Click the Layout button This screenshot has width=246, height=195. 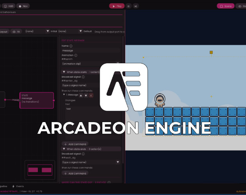tap(4, 32)
